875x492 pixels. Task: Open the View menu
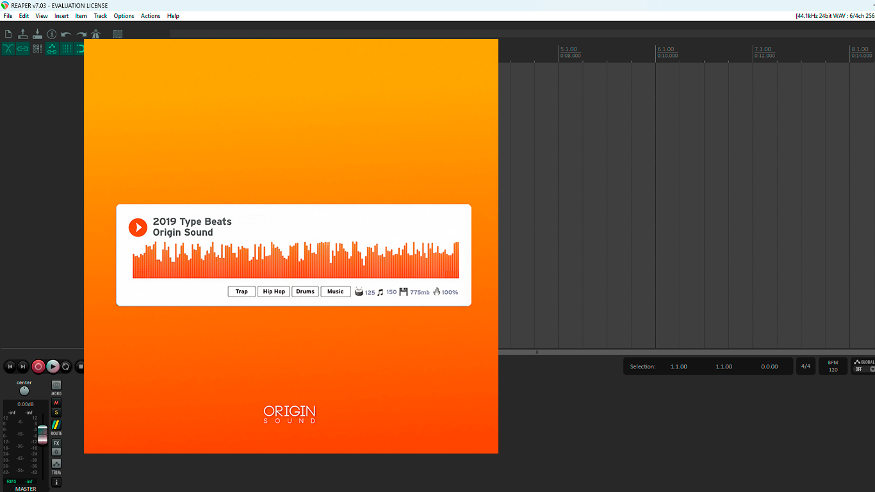[x=42, y=16]
